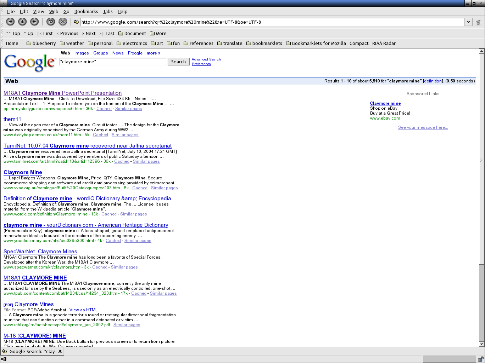Open the Document folder in navigation bar
This screenshot has height=363, width=485.
132,33
